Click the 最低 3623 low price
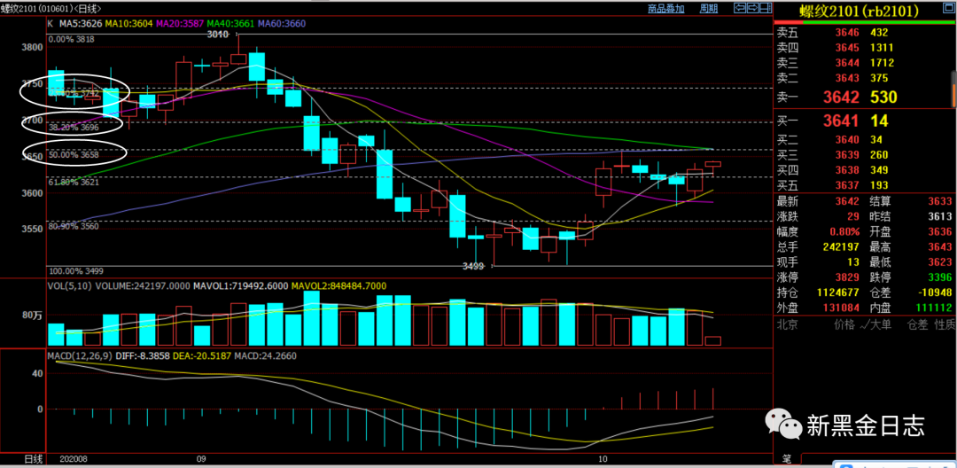Viewport: 957px width, 468px height. tap(940, 262)
